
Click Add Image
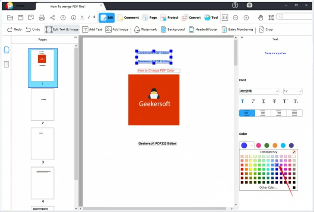pyautogui.click(x=117, y=29)
